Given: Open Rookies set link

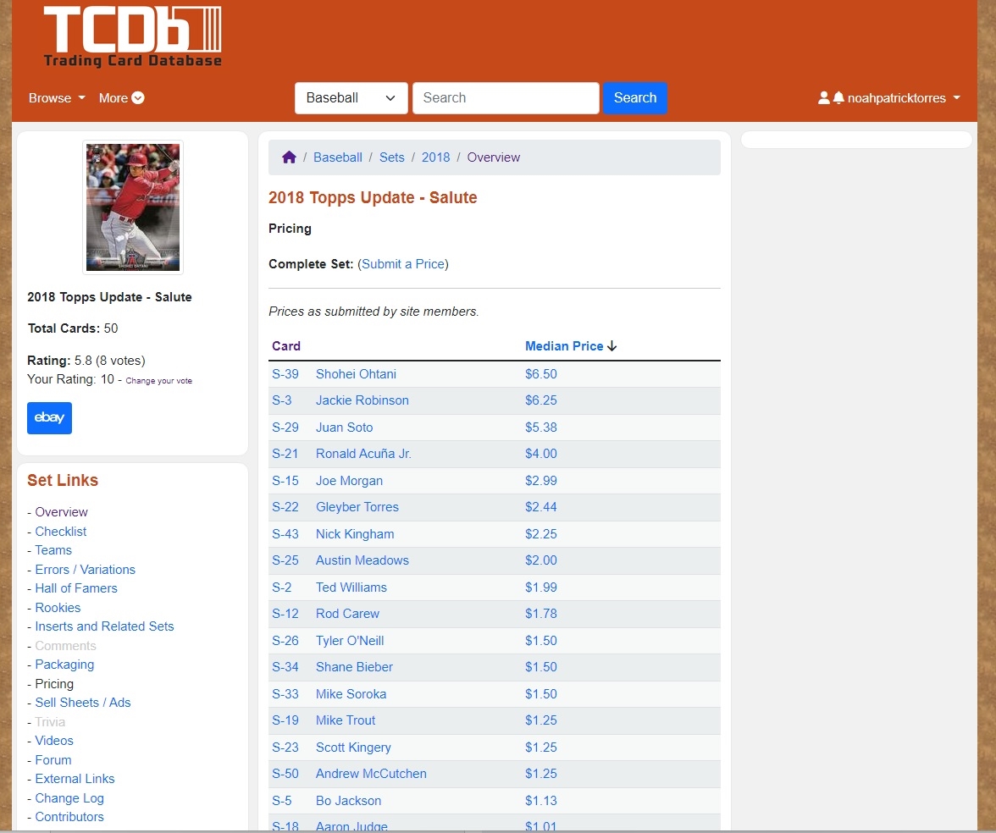Looking at the screenshot, I should pos(58,608).
